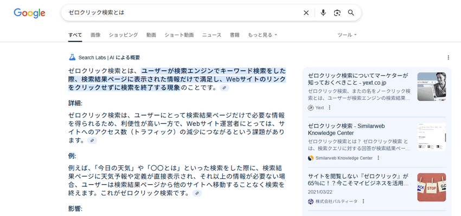Switch to ショッピング tab
Image resolution: width=461 pixels, height=216 pixels.
[x=123, y=35]
